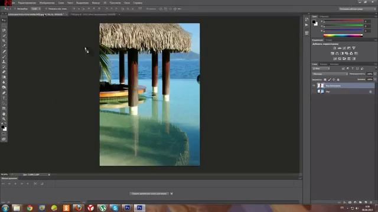Image resolution: width=378 pixels, height=212 pixels.
Task: Open the Layers panel flyout menu
Action: pyautogui.click(x=376, y=64)
